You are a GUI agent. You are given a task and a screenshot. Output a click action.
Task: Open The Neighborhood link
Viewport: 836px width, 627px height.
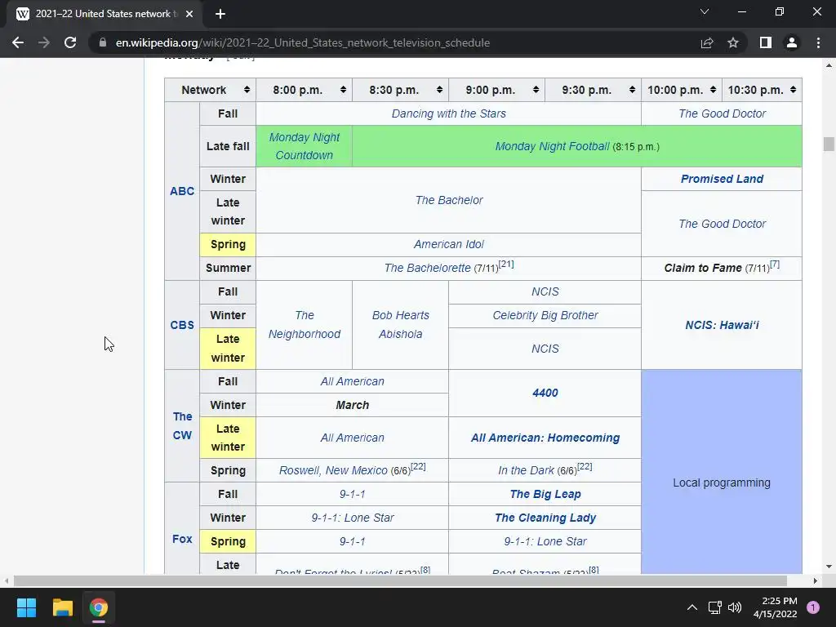(304, 325)
